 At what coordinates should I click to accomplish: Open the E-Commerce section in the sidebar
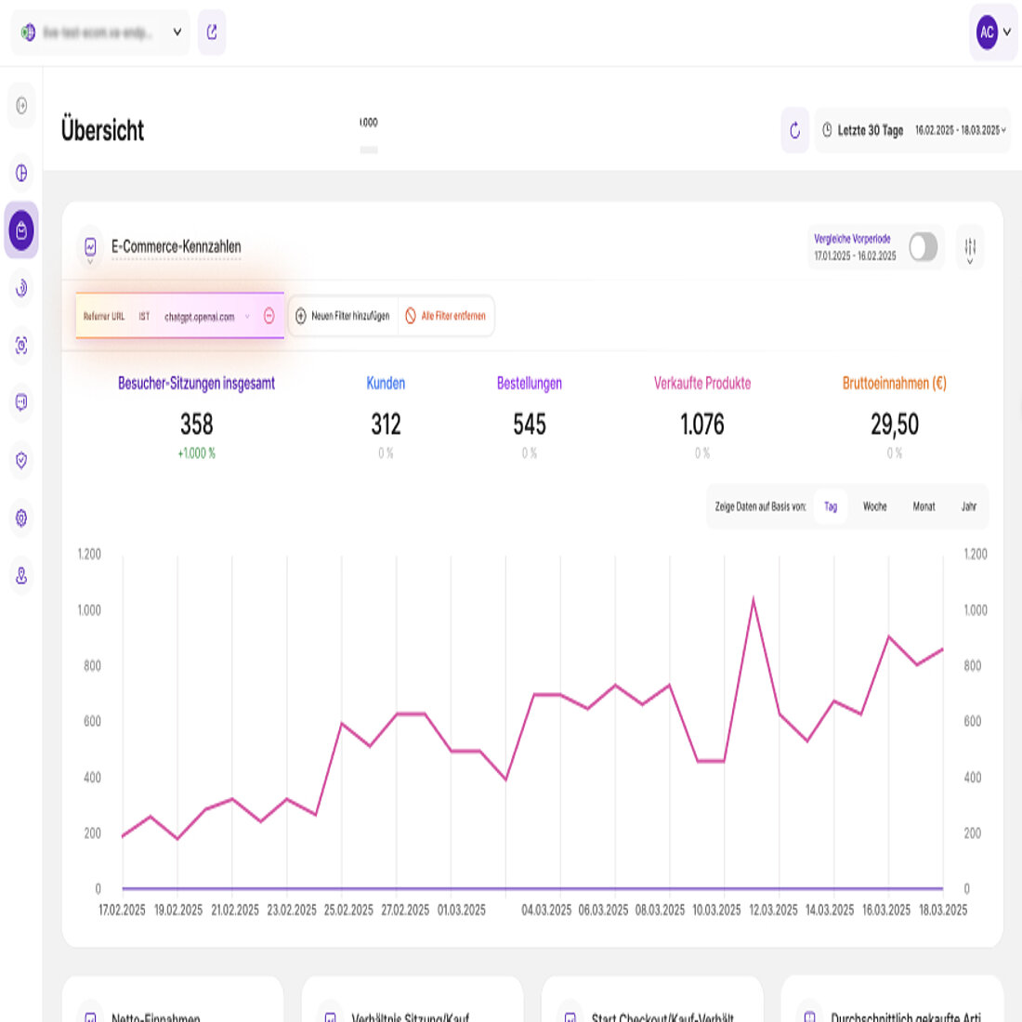20,231
